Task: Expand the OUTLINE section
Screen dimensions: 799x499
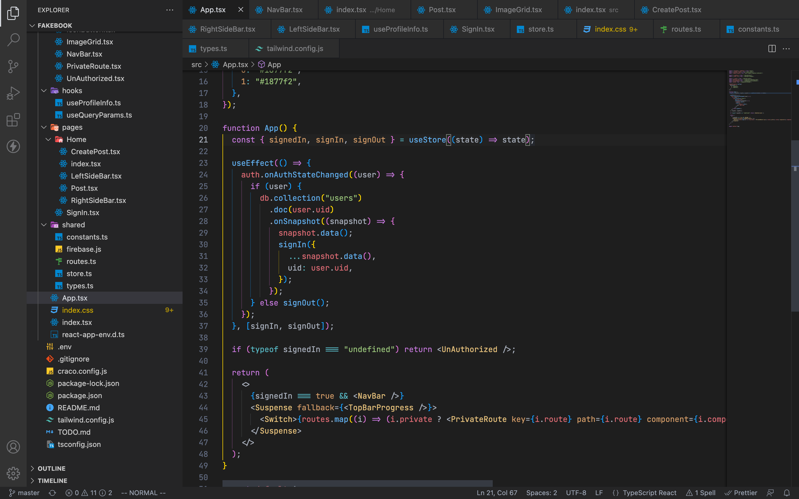Action: point(104,468)
